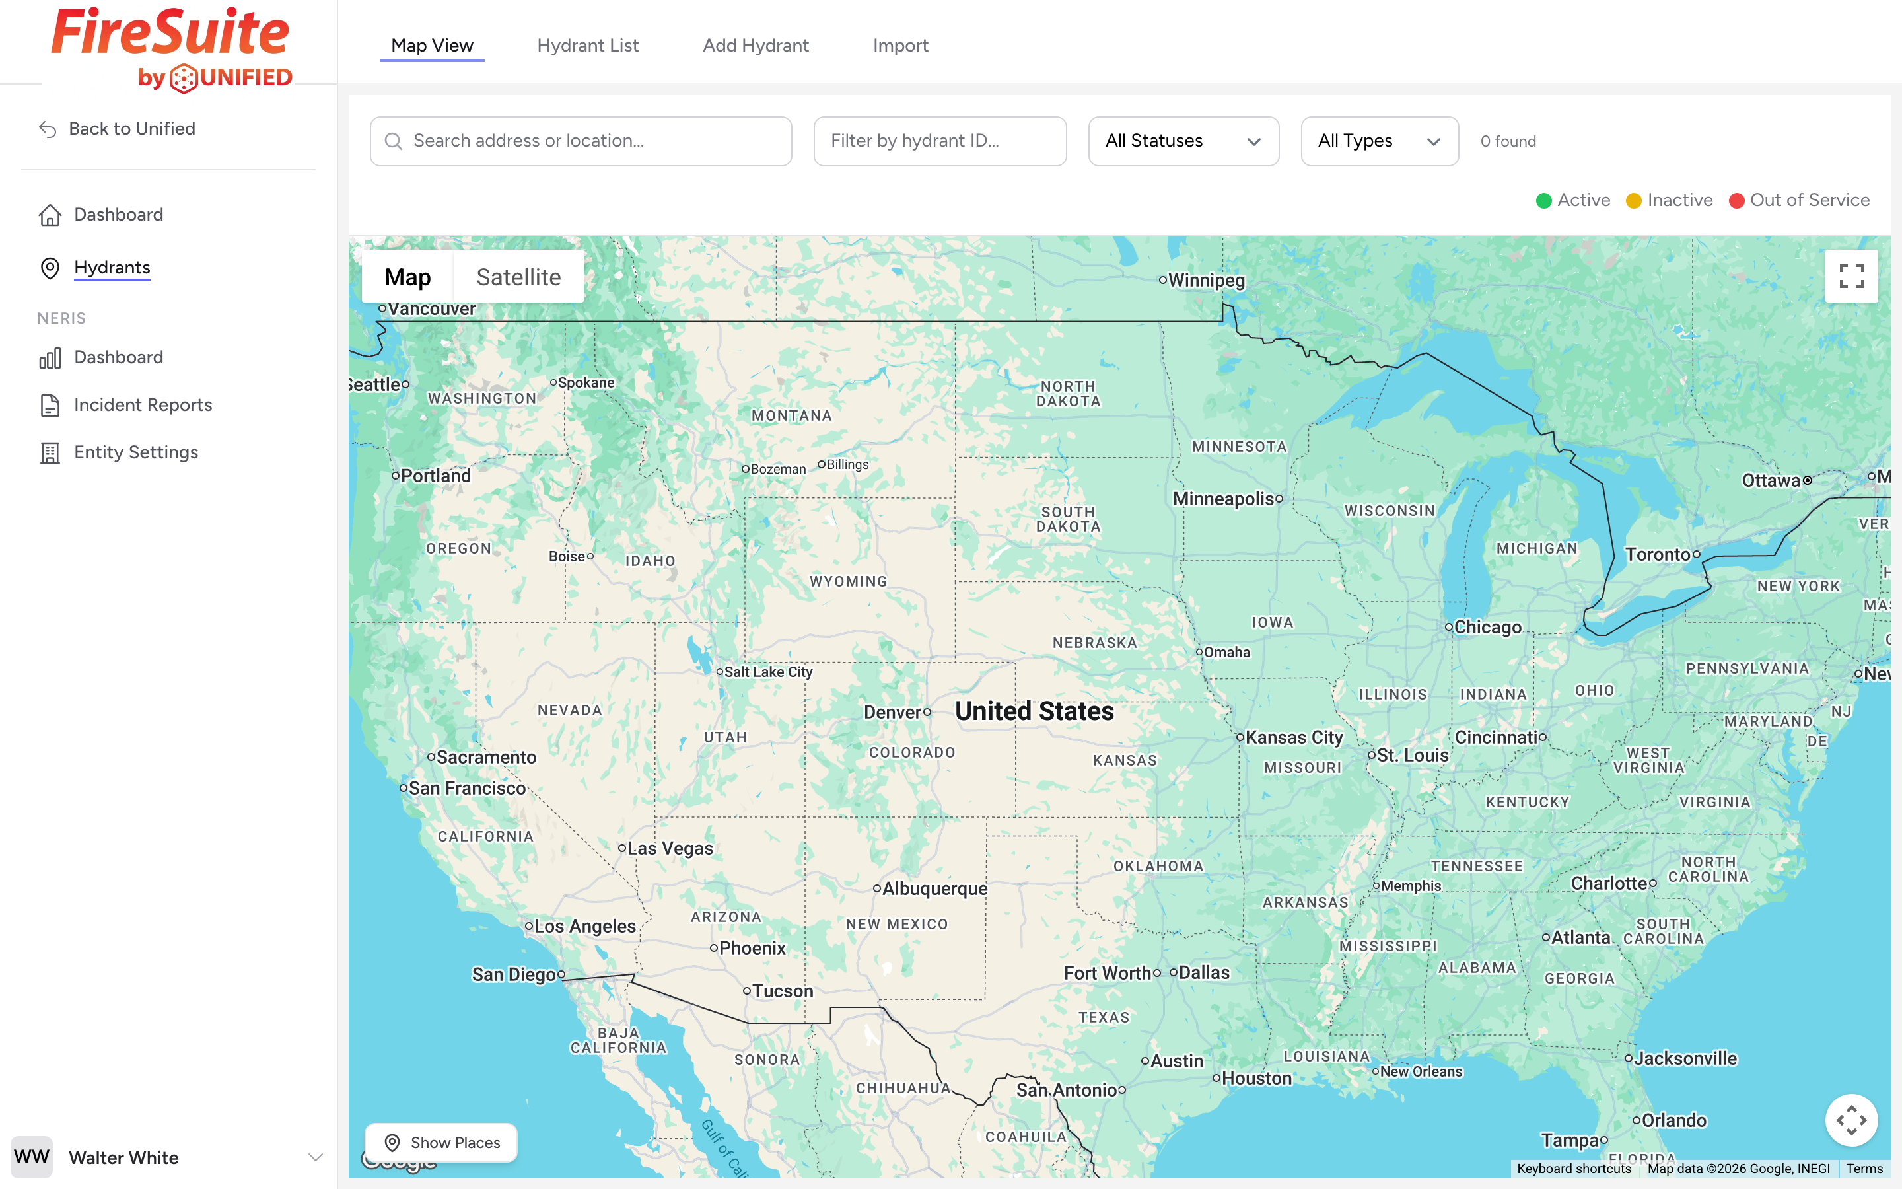Click the Show Places button

point(441,1143)
